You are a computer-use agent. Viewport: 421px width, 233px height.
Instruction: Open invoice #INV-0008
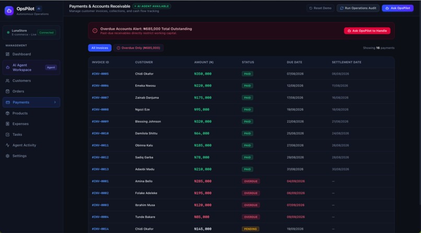coord(100,110)
